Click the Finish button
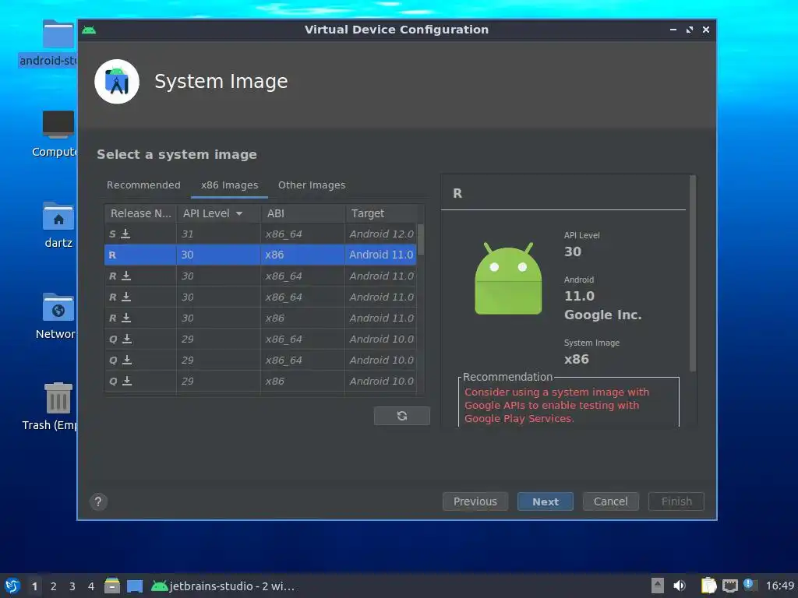This screenshot has width=798, height=598. click(x=676, y=501)
